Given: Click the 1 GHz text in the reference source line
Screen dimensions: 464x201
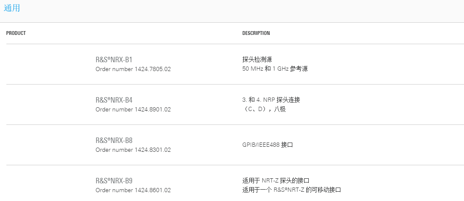Looking at the screenshot, I should tap(281, 69).
